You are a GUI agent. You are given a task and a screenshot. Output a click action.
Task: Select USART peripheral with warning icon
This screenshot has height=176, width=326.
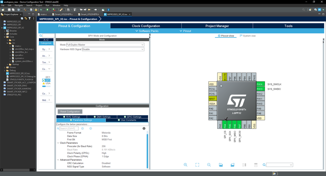pos(46,83)
